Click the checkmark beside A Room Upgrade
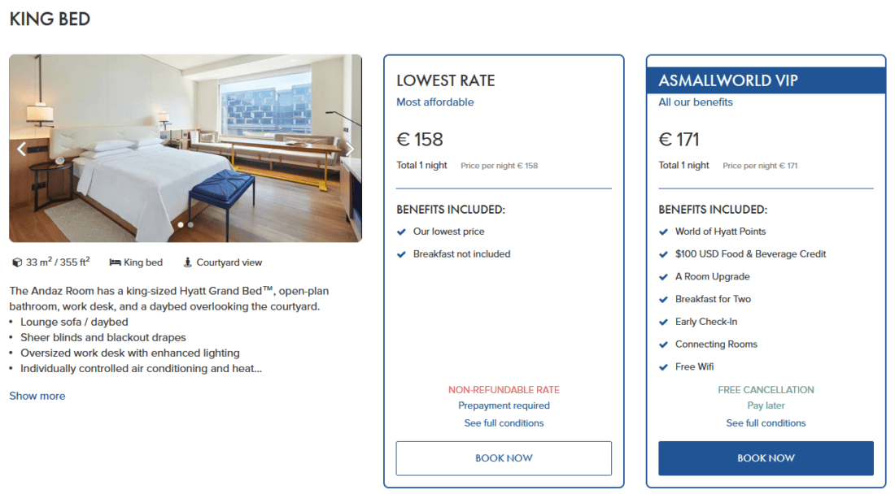Image resolution: width=895 pixels, height=494 pixels. pos(663,277)
